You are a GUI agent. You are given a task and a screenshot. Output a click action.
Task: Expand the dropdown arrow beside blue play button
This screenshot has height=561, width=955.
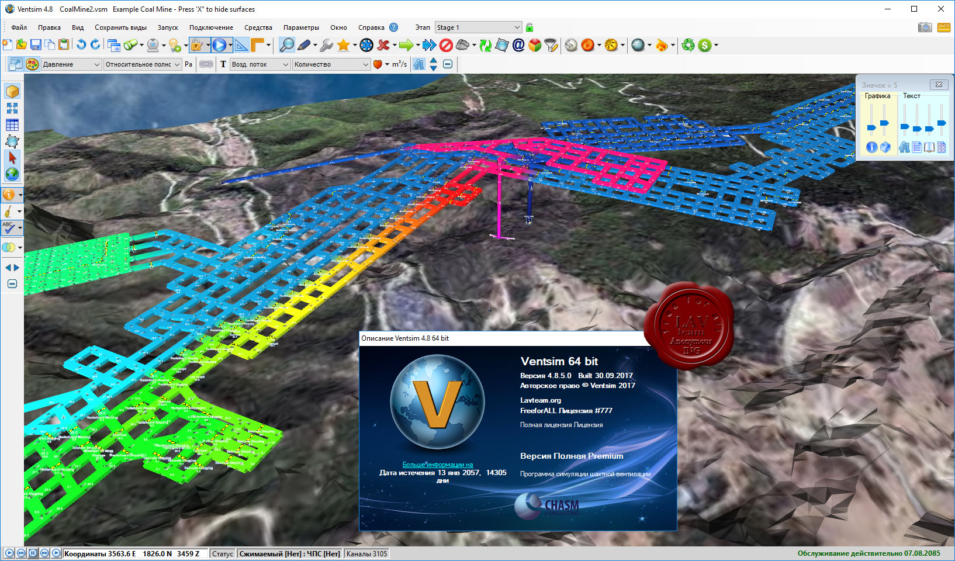coord(230,45)
